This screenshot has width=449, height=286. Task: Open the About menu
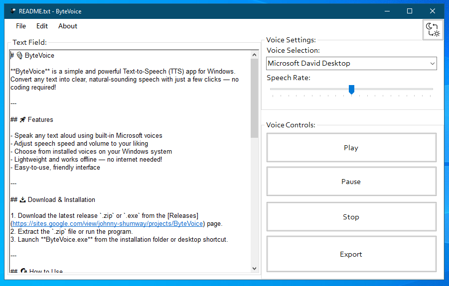coord(68,26)
